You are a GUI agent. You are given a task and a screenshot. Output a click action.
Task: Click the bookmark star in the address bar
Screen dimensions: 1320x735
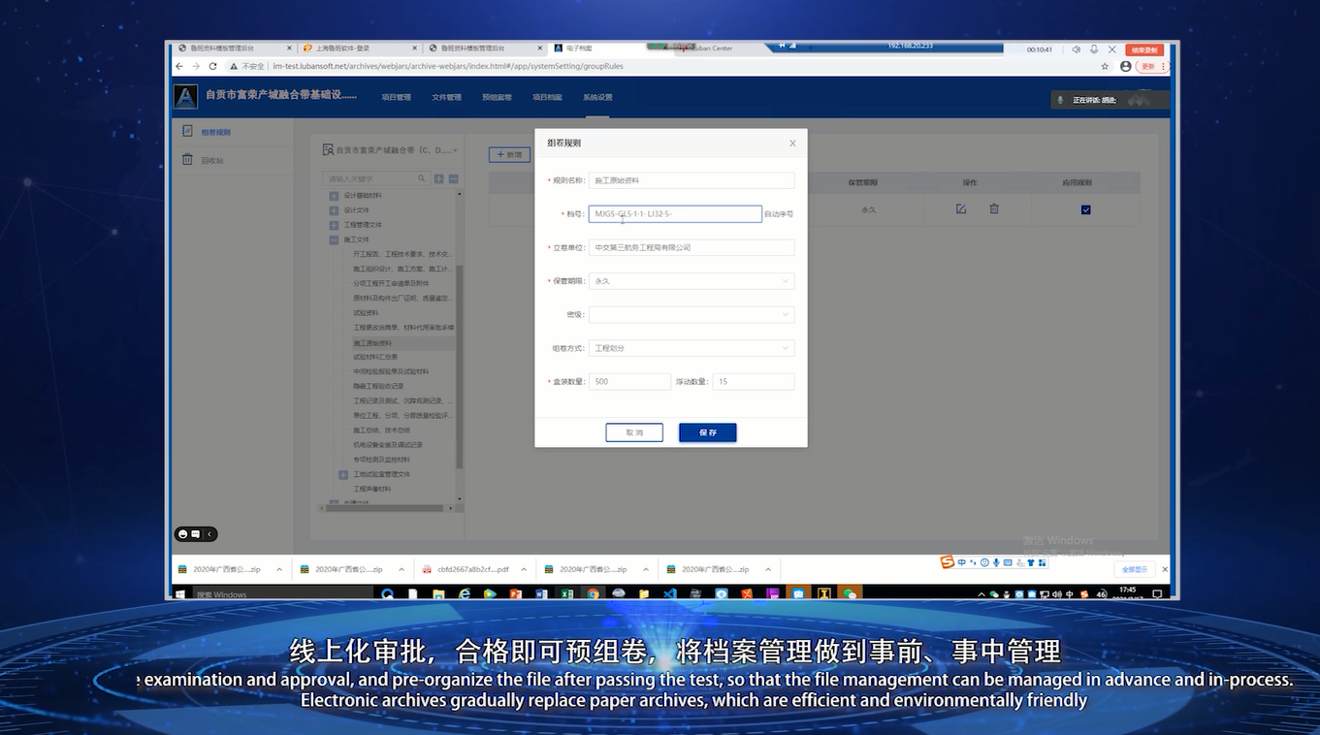coord(1105,66)
